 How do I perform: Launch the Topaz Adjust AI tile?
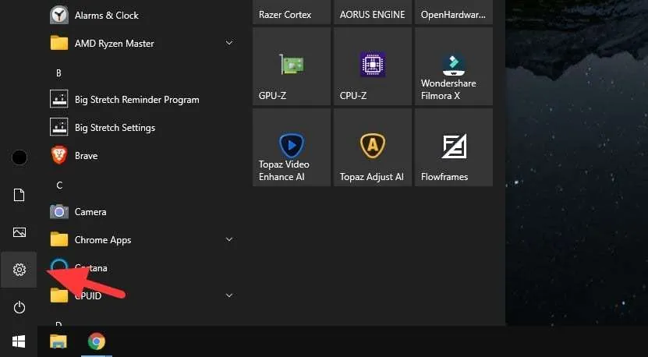[373, 147]
